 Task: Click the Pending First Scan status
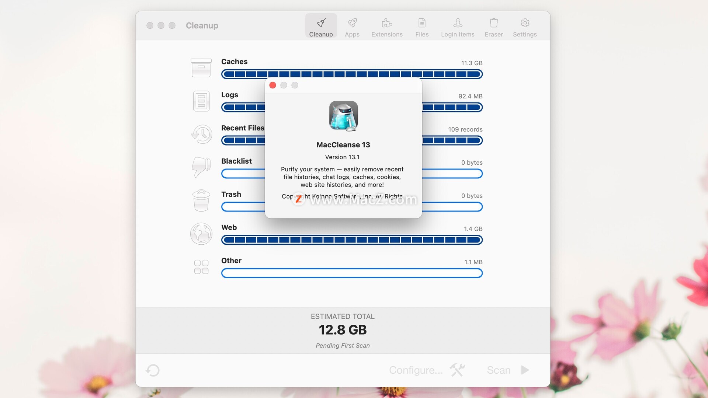pyautogui.click(x=343, y=346)
